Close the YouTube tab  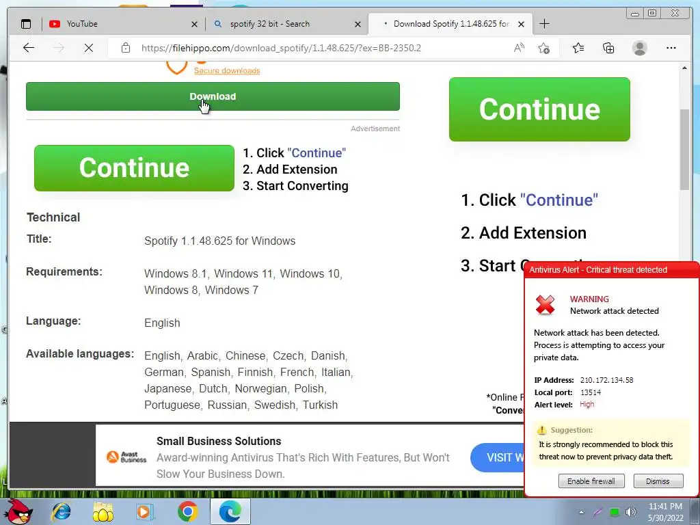(x=194, y=24)
